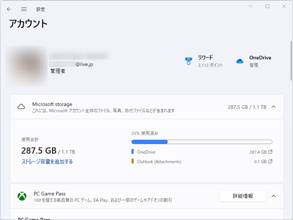Viewport: 293px width, 220px height.
Task: Open OneDrive via the blue cloud icon
Action: [240, 61]
